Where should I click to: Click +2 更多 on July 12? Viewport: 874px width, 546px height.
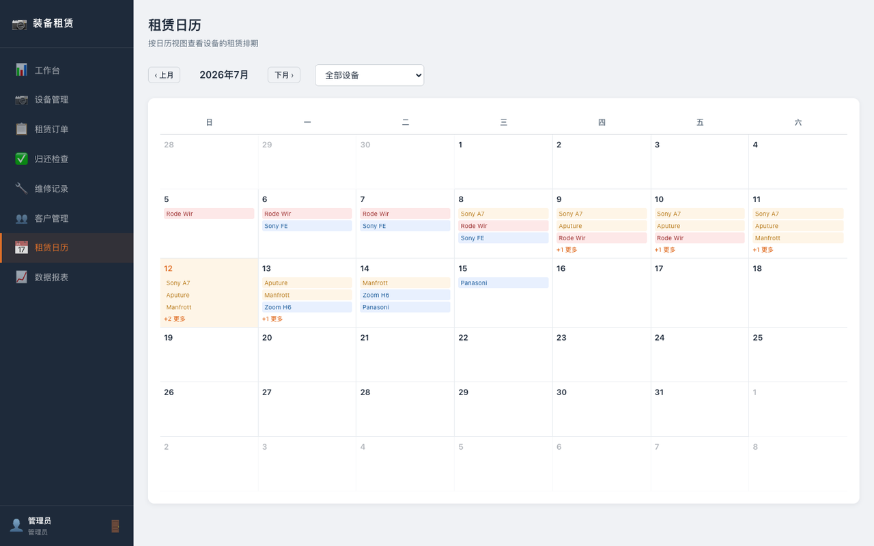click(x=175, y=319)
